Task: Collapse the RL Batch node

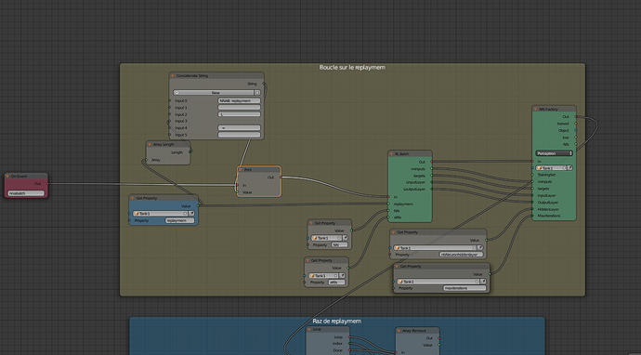Action: (391, 153)
